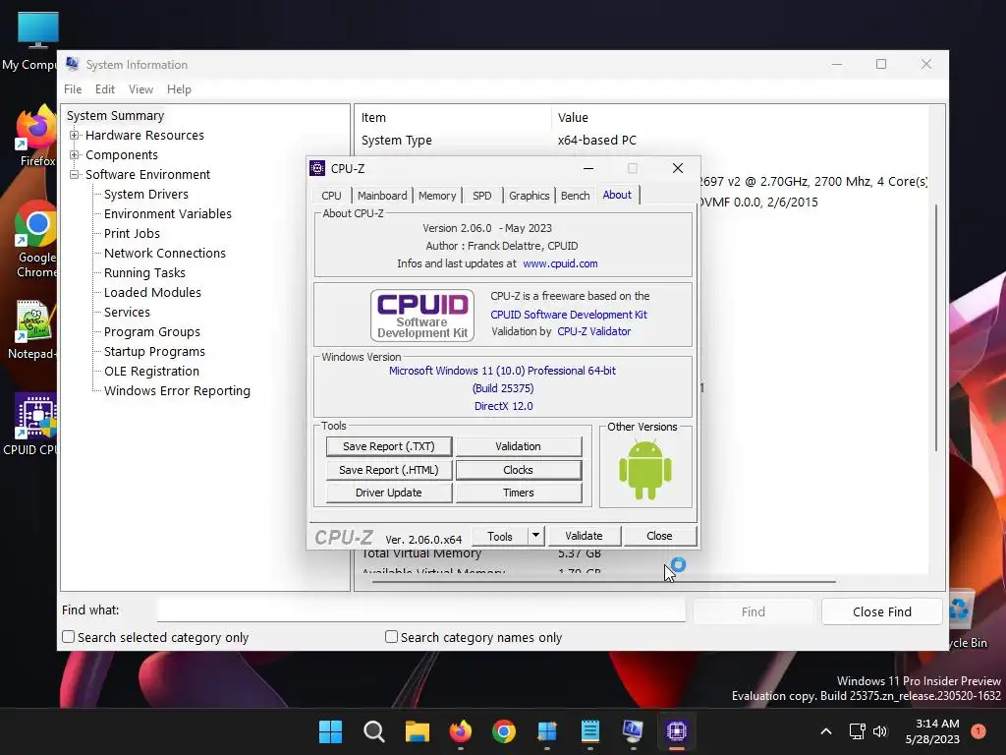Click the horizontal scrollbar in details pane
Screen dimensions: 1006x755
(x=603, y=582)
